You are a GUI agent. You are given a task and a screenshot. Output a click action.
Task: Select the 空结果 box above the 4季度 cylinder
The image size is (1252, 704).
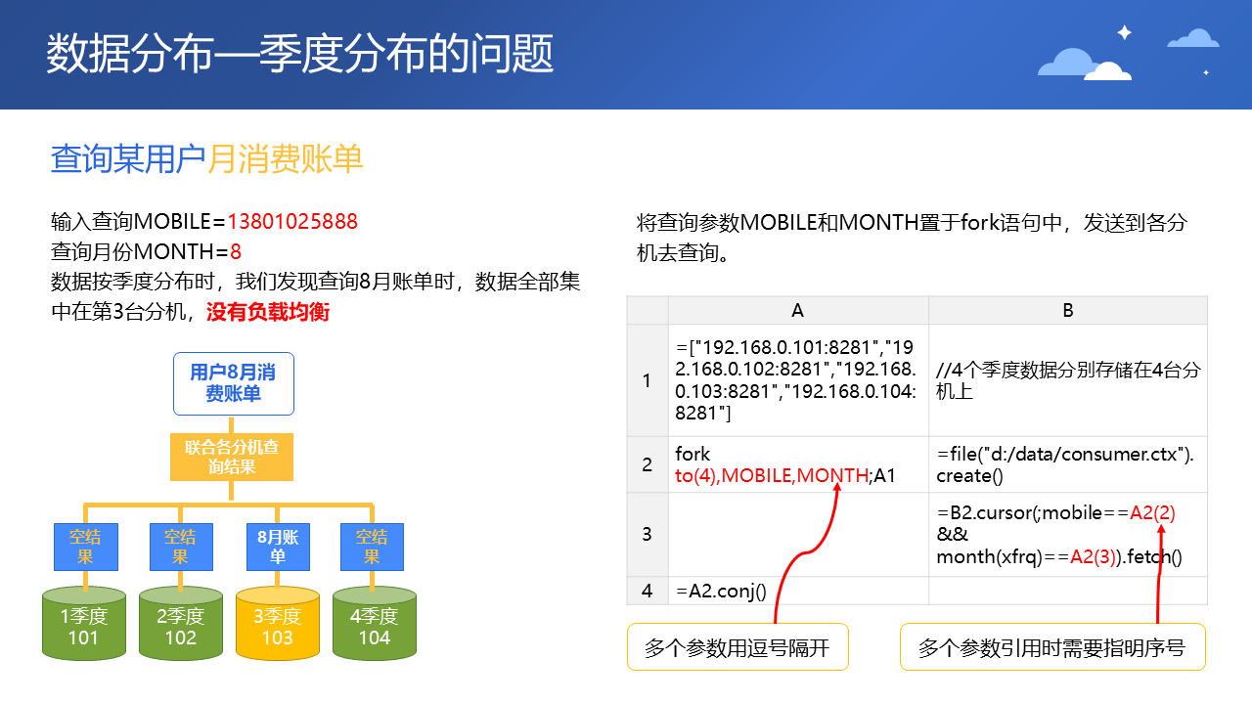tap(372, 547)
